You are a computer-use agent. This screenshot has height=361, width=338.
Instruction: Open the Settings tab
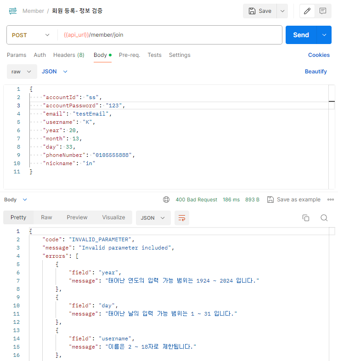coord(180,55)
